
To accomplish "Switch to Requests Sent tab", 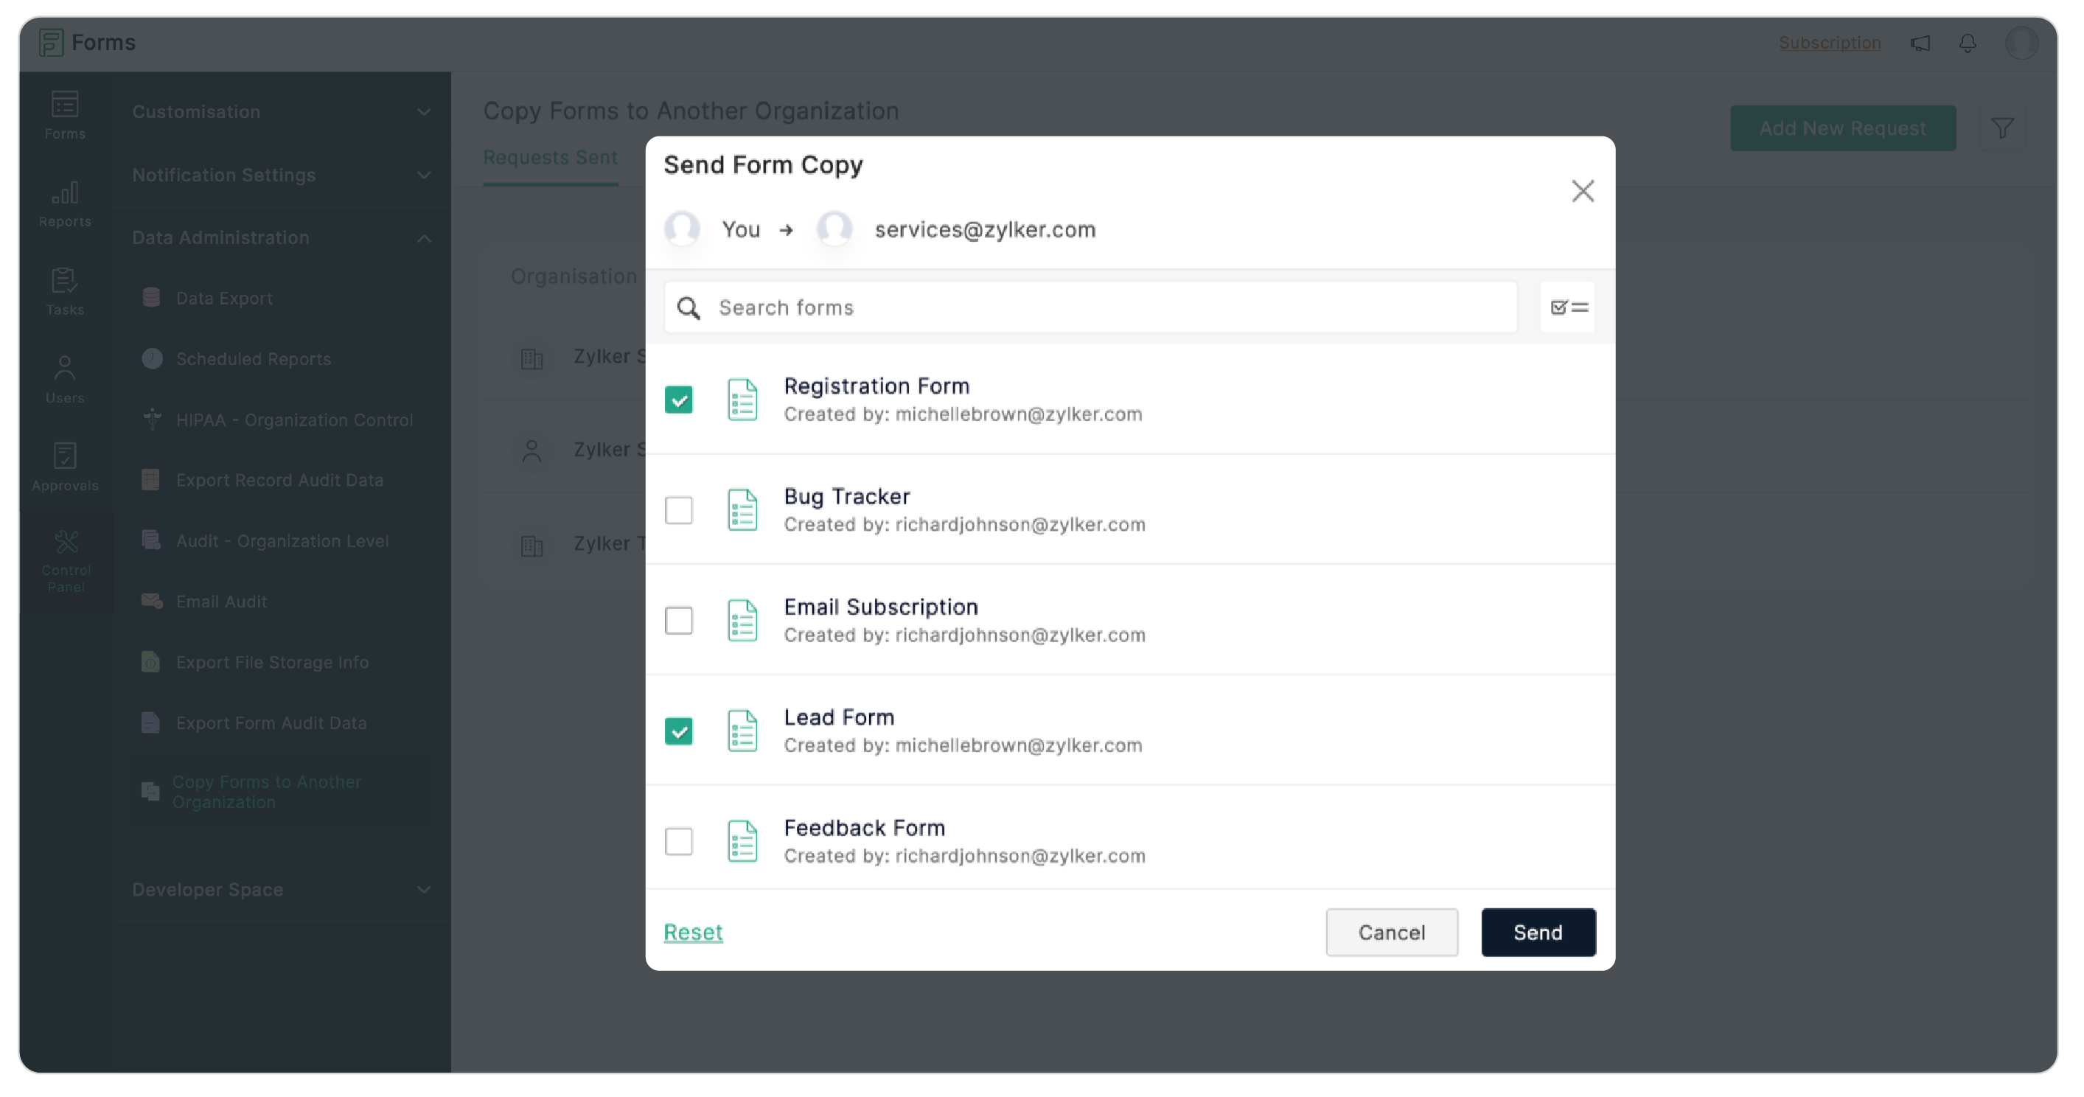I will click(x=550, y=158).
